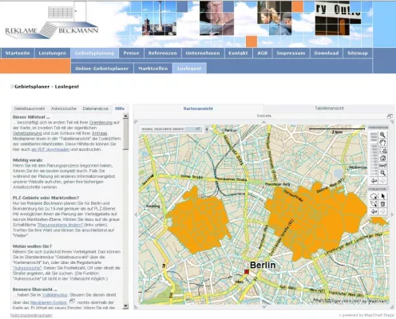Pan map northwest via top-left corner arrow
Image resolution: width=396 pixels, height=319 pixels.
coord(136,122)
